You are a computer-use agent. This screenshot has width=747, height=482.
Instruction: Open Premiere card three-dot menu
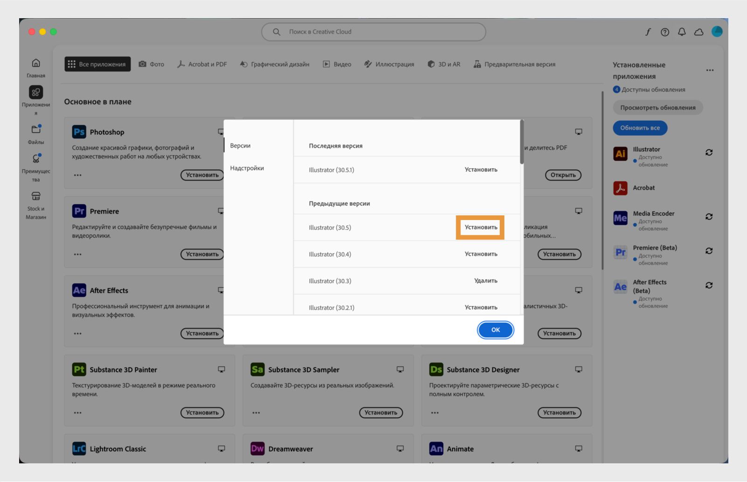tap(77, 255)
